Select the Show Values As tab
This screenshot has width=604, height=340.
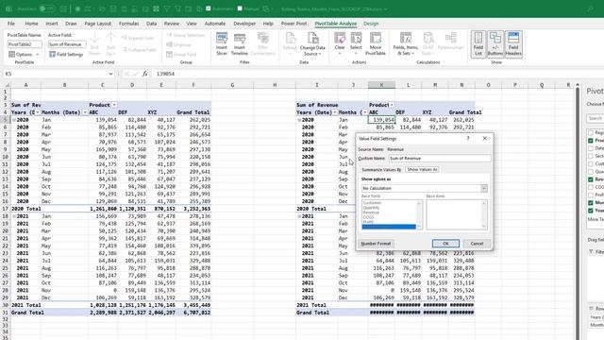(422, 170)
